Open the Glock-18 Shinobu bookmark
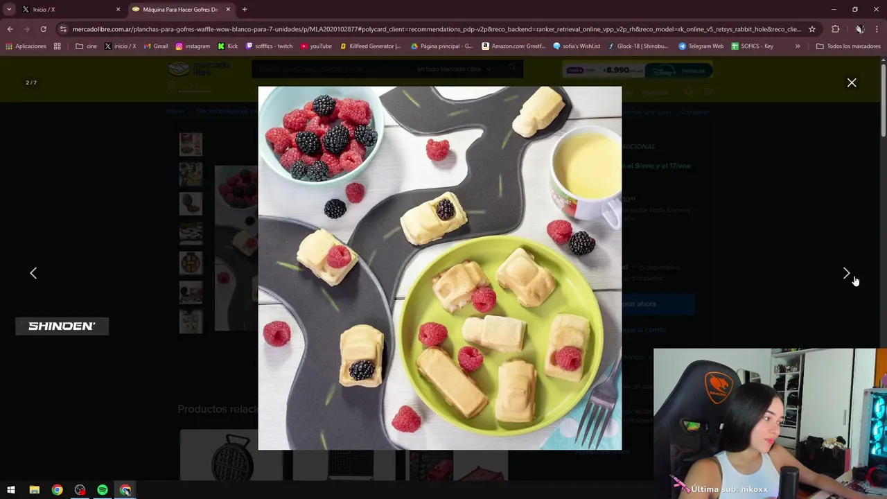 point(638,46)
